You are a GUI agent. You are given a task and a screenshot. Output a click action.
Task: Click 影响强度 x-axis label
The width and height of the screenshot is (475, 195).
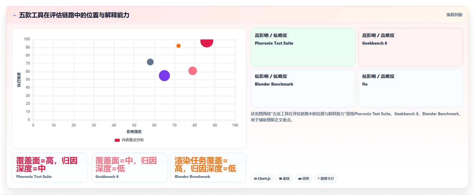134,132
